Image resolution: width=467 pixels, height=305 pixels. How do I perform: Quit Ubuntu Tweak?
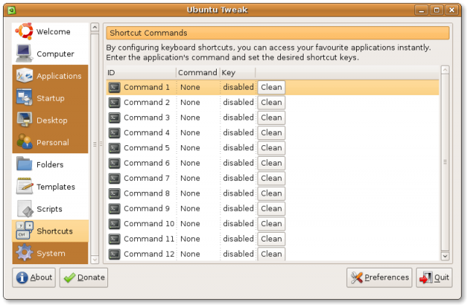434,277
